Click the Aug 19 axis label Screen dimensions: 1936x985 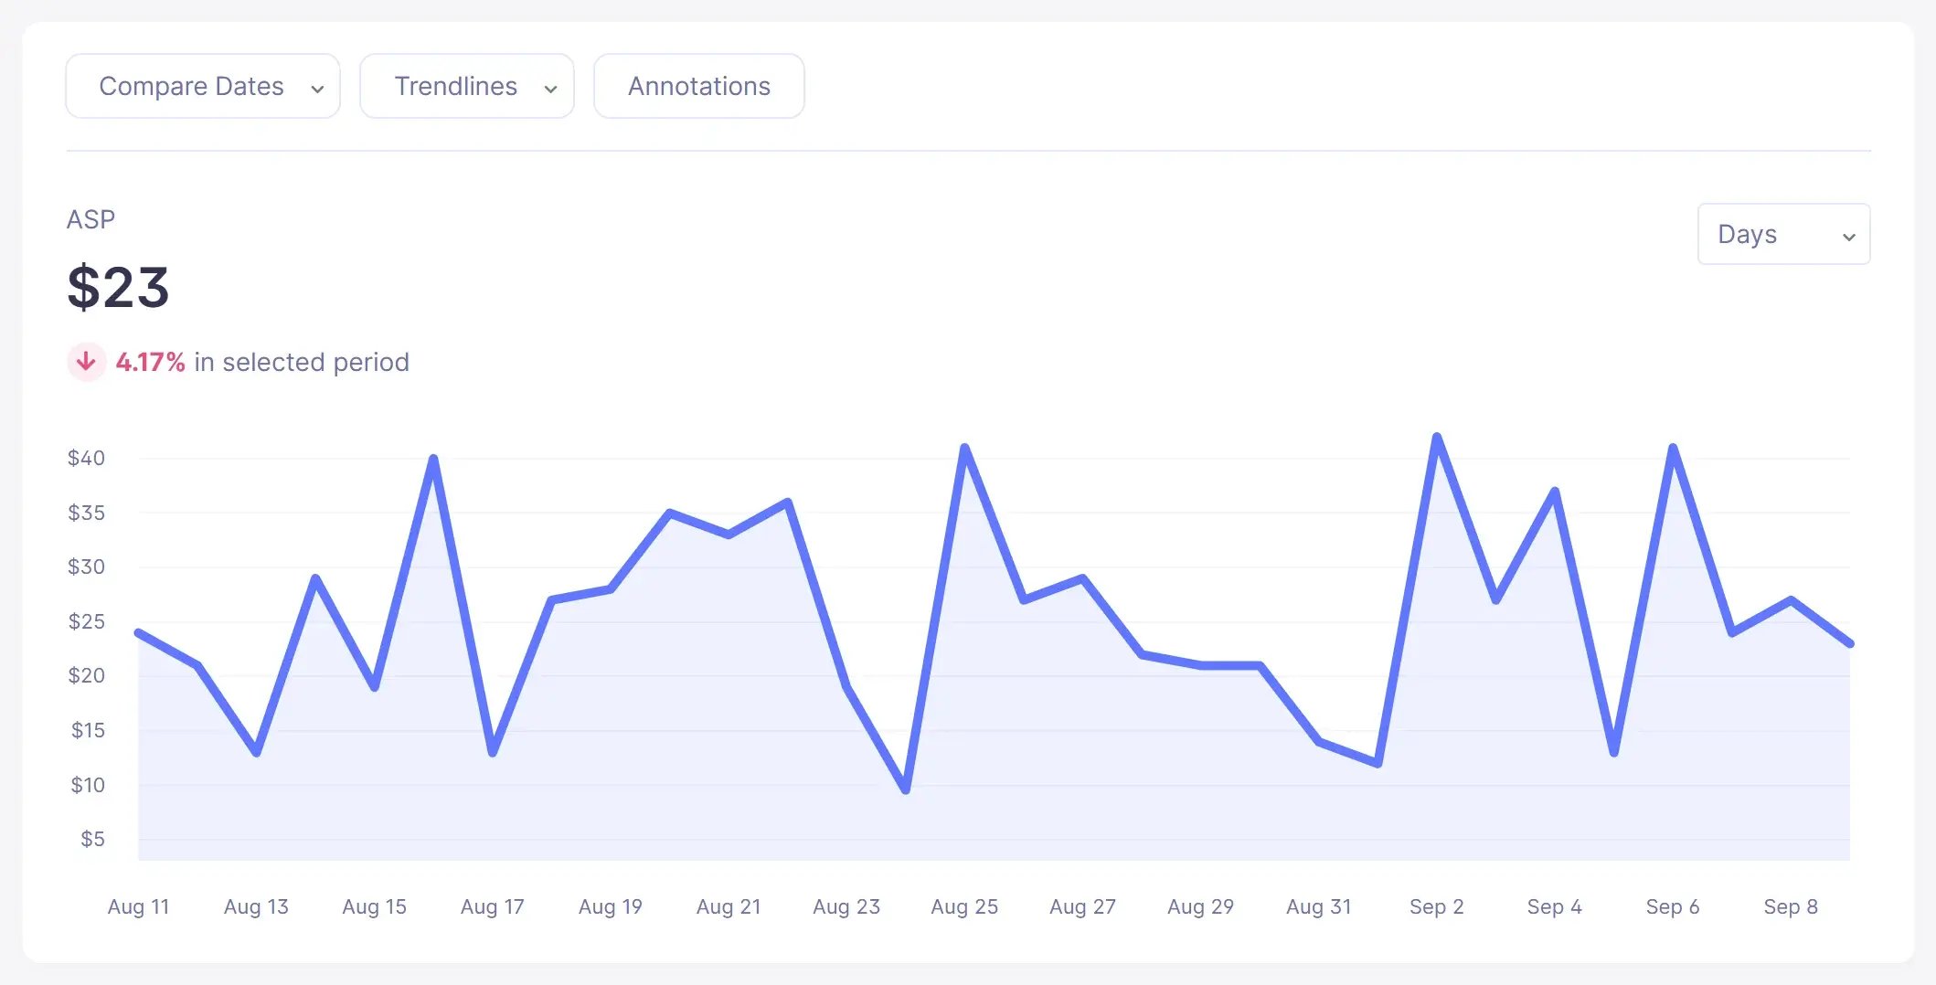pos(610,906)
